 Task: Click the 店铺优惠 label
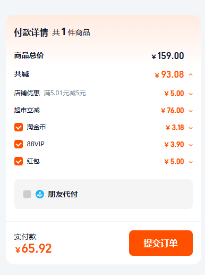(x=27, y=93)
